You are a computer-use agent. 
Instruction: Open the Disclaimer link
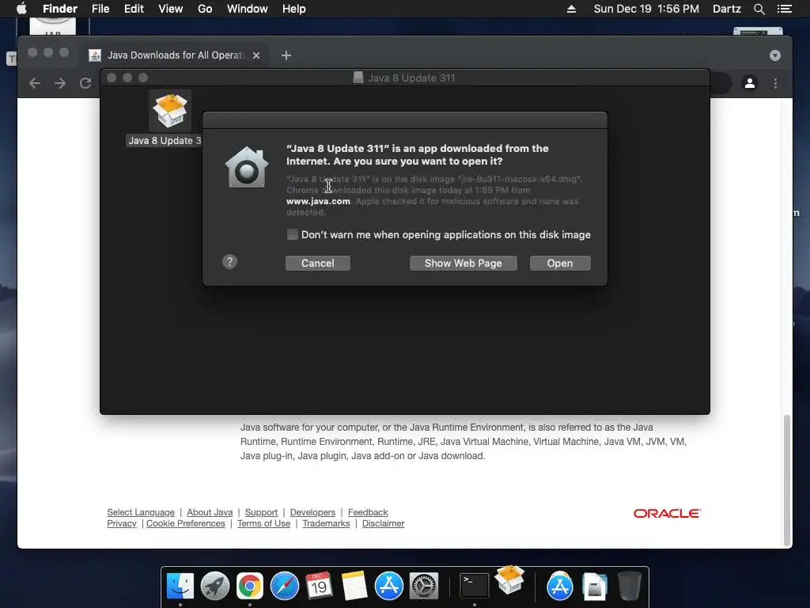(384, 524)
